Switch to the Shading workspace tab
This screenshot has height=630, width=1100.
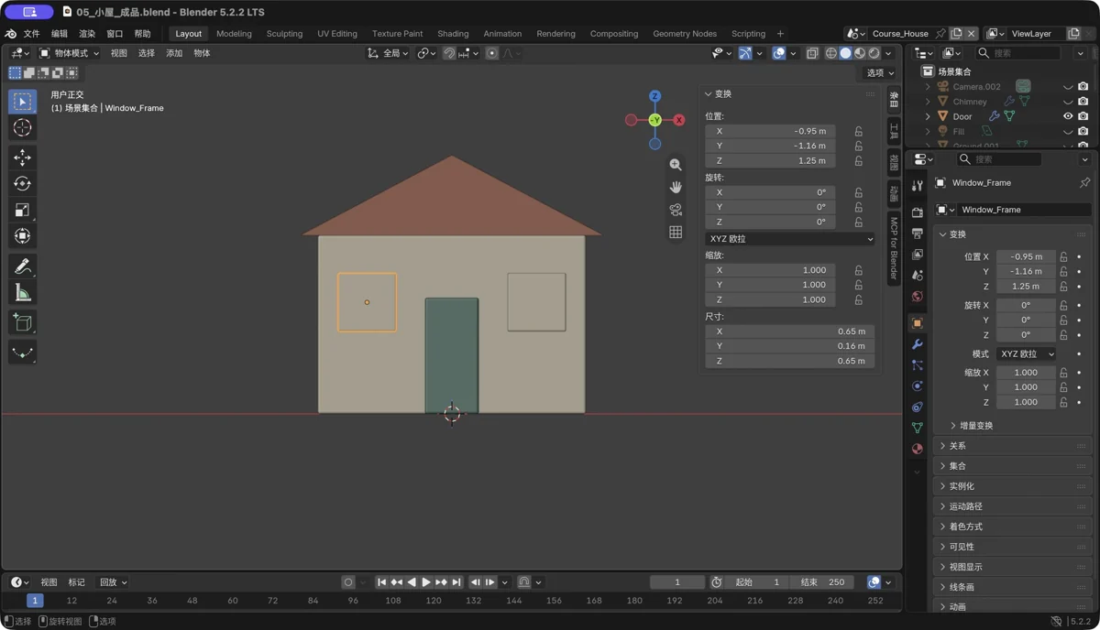453,34
